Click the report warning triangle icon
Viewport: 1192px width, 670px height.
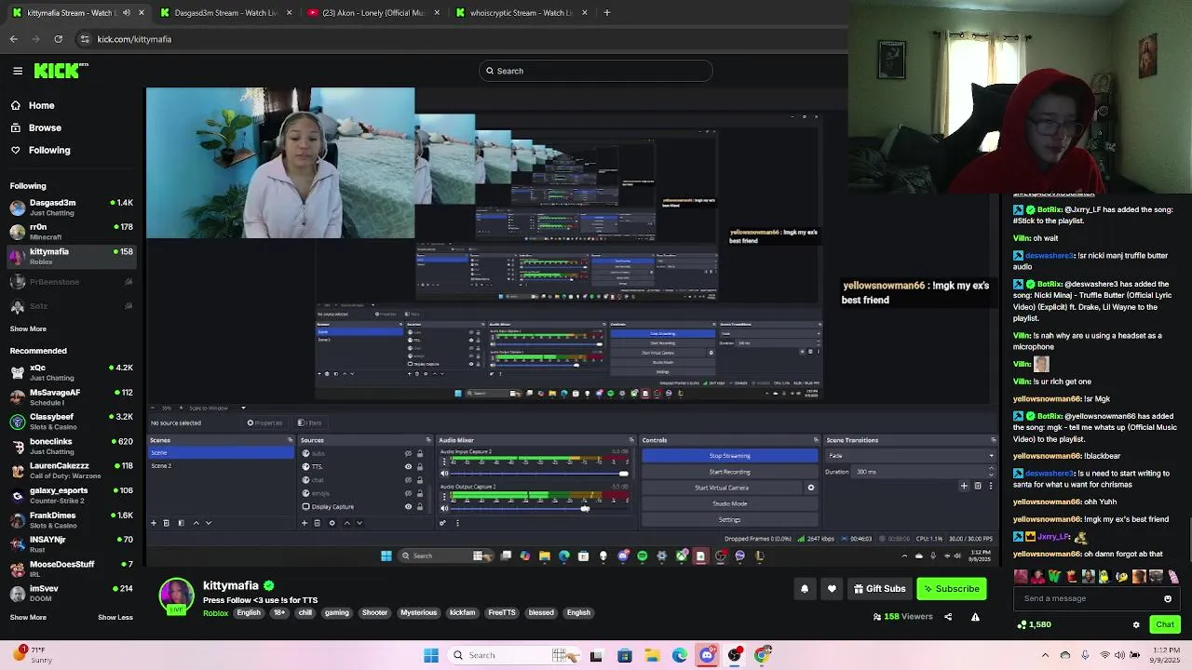coord(975,617)
